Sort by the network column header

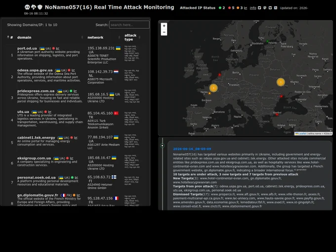tap(104, 37)
